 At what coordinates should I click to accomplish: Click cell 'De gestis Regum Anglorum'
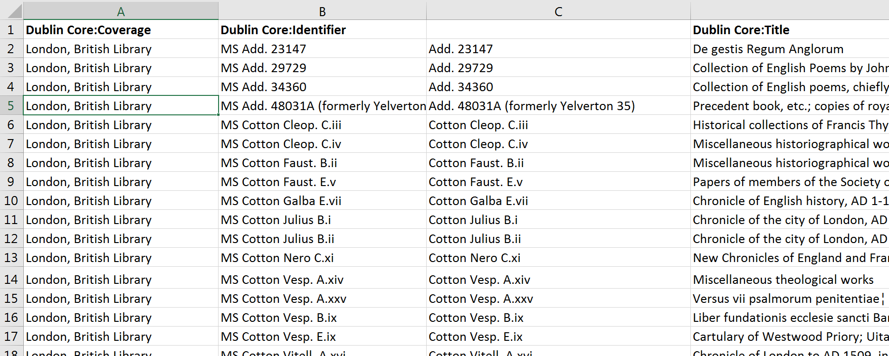(x=790, y=49)
